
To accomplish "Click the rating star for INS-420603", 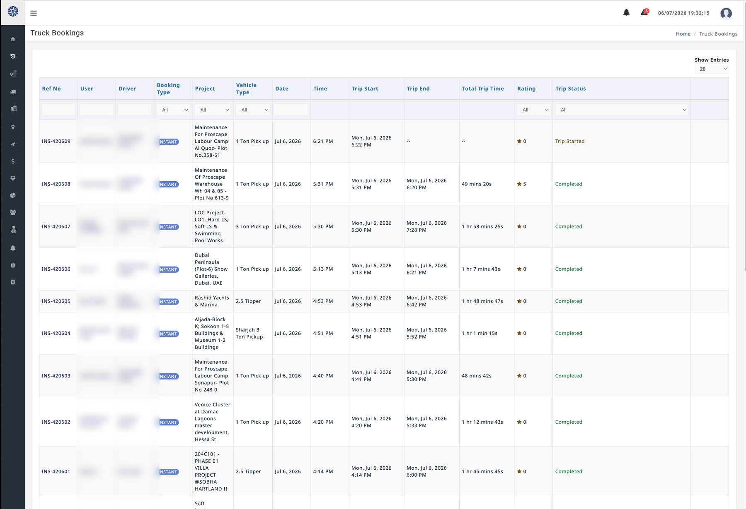I will click(519, 376).
